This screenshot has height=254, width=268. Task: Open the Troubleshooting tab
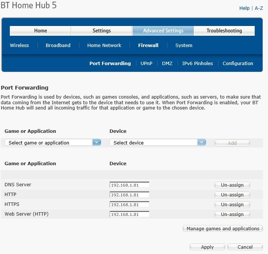[x=224, y=30]
